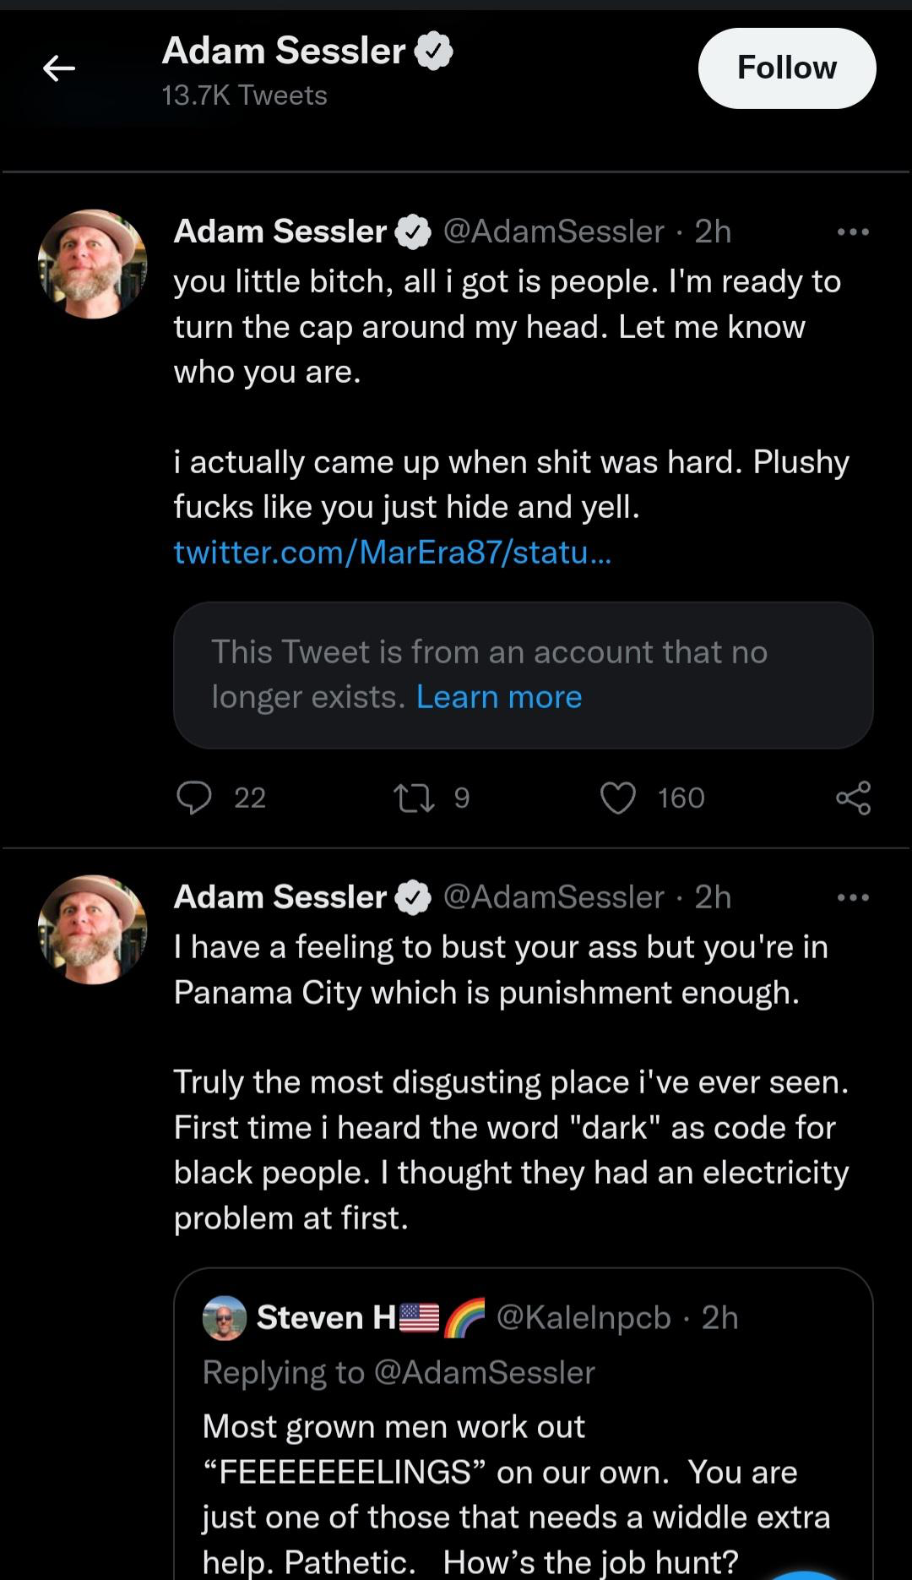Click verified badge in profile header
Viewport: 912px width, 1580px height.
433,52
